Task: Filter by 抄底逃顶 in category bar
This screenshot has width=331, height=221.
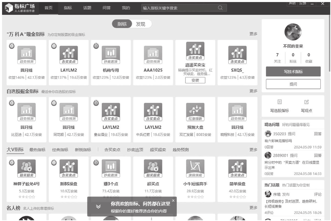Action: point(135,150)
